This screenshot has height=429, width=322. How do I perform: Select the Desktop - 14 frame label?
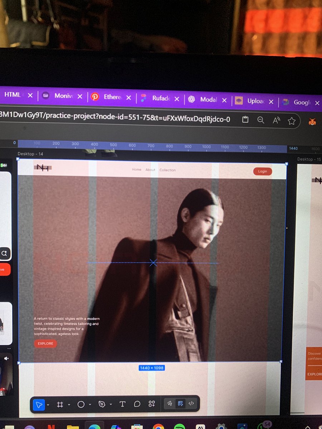pyautogui.click(x=31, y=154)
